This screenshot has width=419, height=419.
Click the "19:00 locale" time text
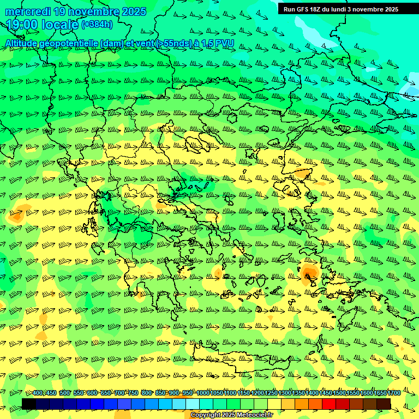[42, 25]
